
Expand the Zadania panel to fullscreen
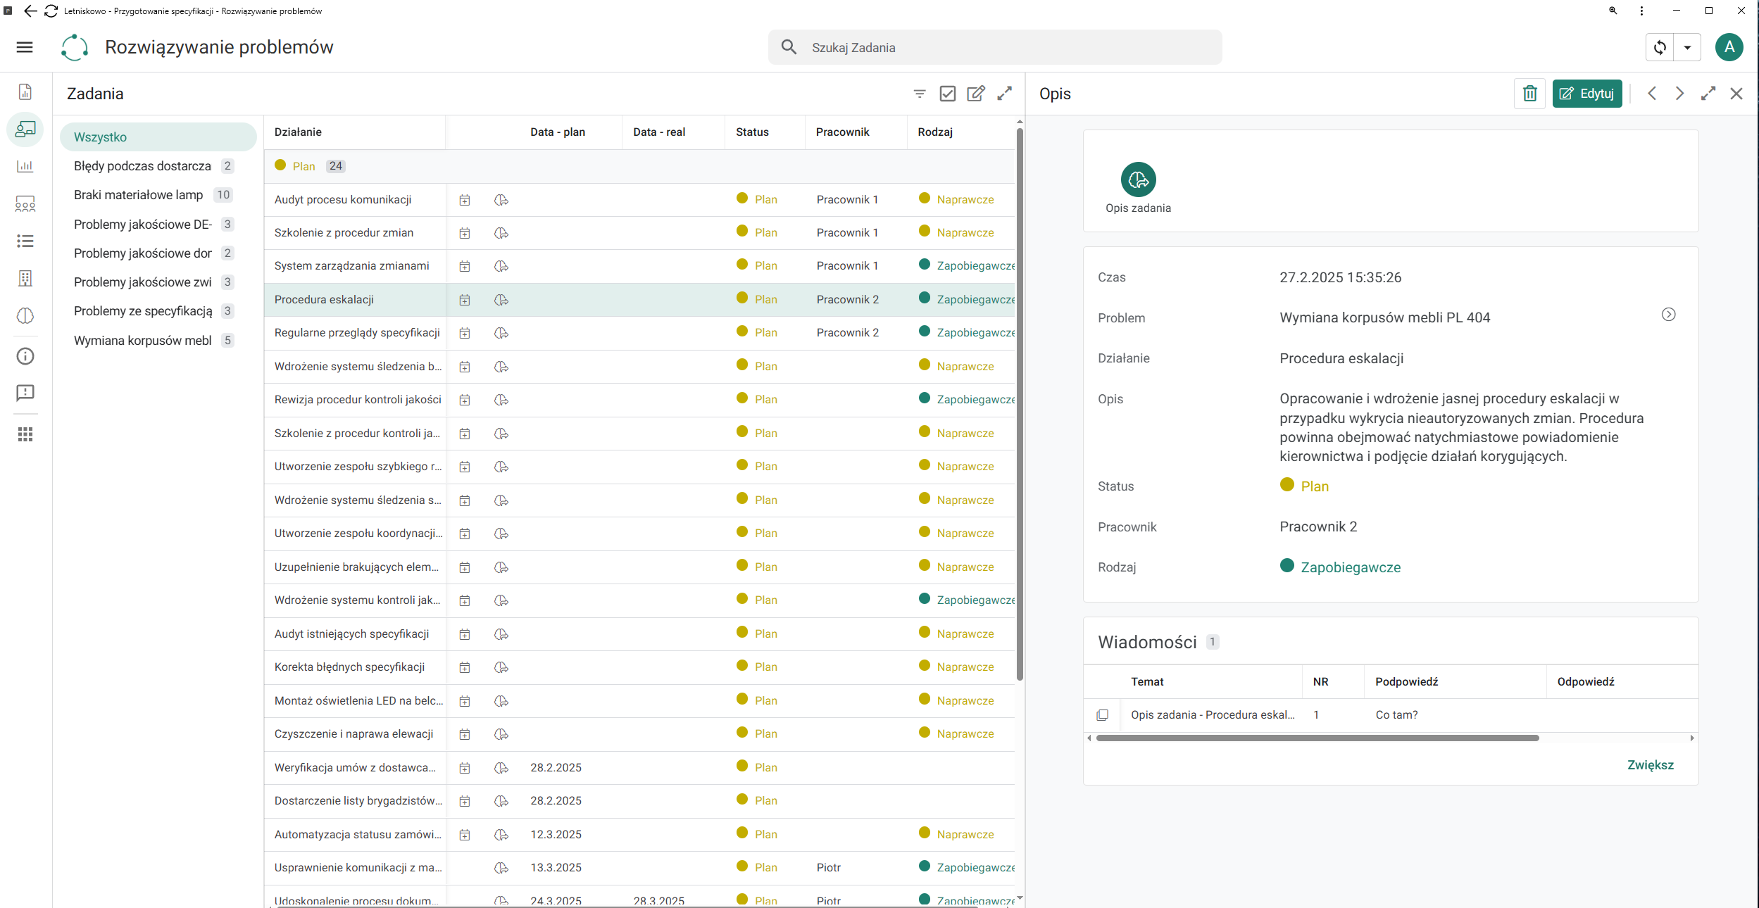[1005, 94]
